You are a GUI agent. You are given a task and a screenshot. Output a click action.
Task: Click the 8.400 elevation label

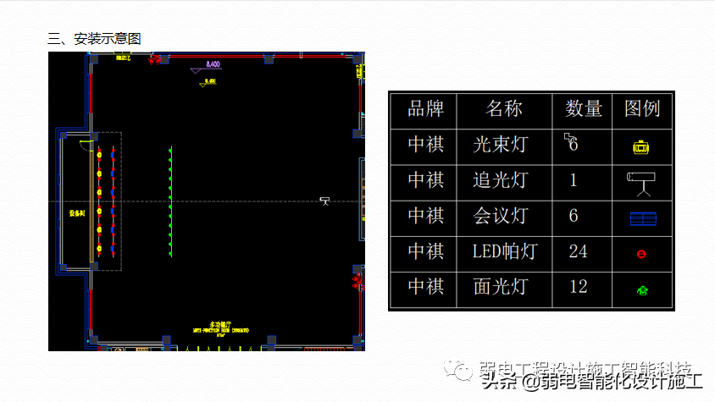tap(213, 64)
